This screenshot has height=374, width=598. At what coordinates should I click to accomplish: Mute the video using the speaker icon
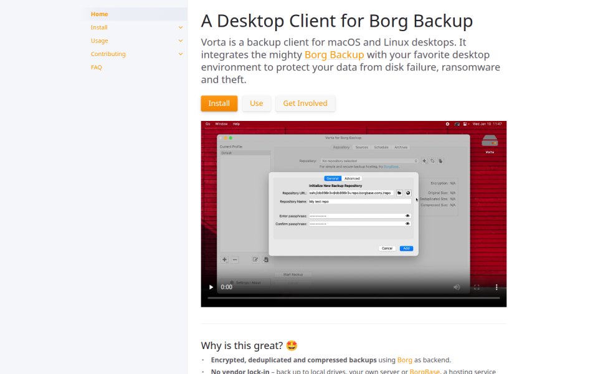click(457, 287)
